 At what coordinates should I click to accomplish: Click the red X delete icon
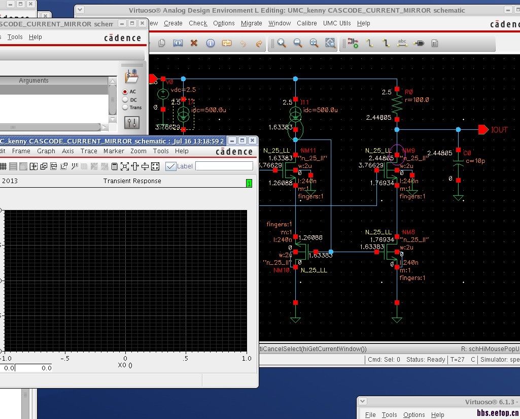coord(194,44)
